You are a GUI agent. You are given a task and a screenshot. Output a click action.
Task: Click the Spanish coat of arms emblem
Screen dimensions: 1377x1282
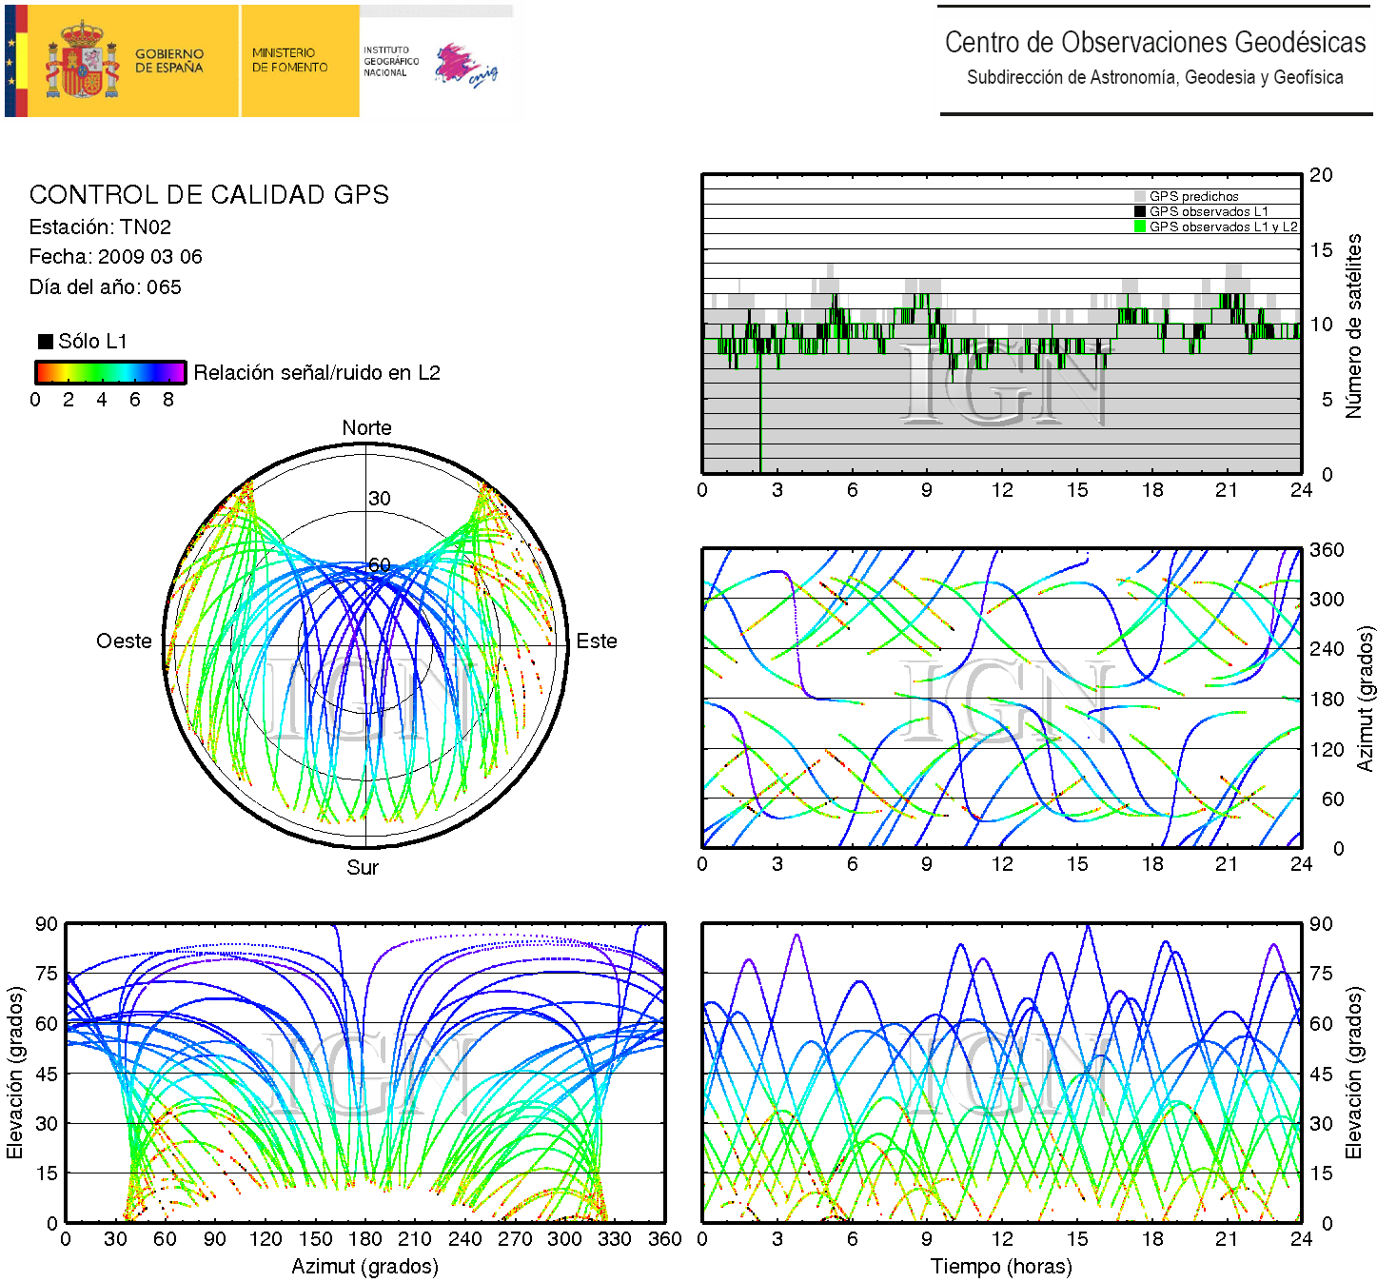pos(83,61)
